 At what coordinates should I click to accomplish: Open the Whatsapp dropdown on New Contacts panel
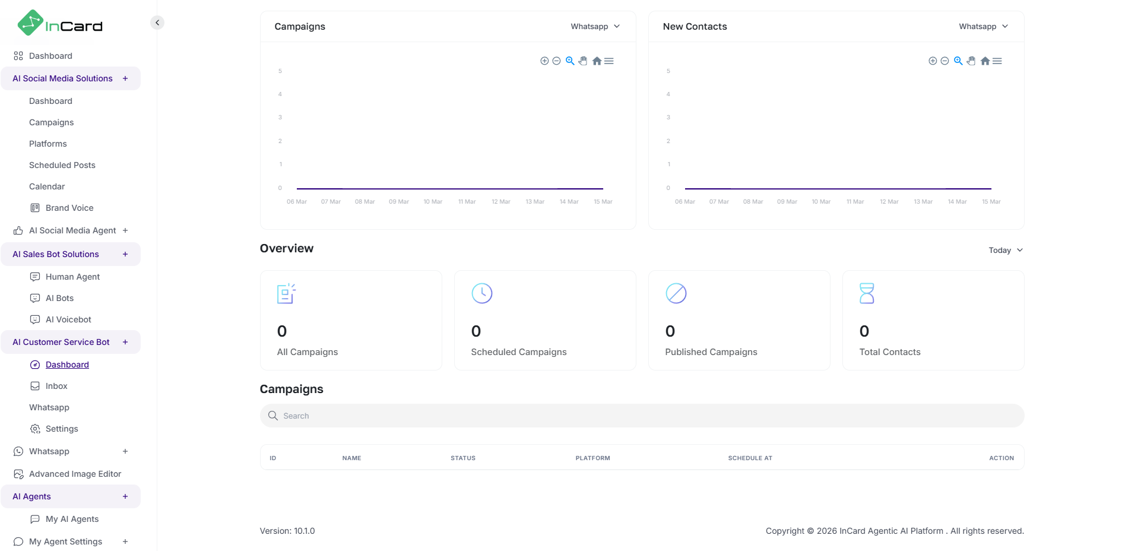tap(982, 26)
